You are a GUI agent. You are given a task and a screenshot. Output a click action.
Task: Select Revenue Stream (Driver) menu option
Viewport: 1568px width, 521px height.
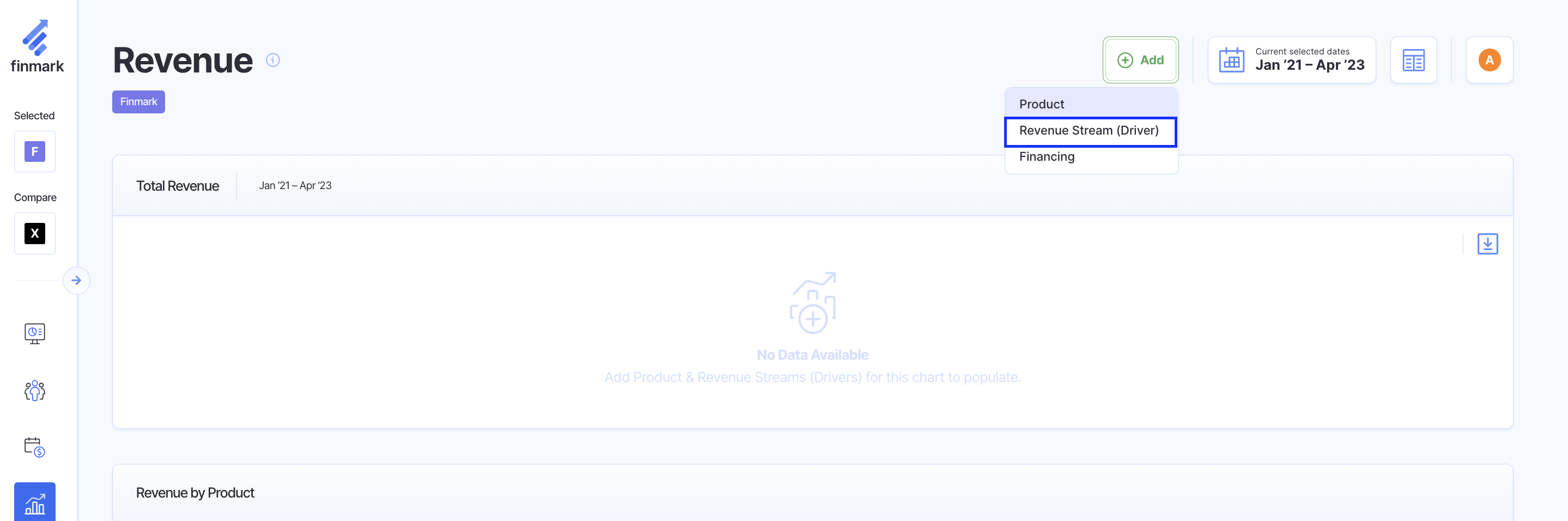(1089, 131)
